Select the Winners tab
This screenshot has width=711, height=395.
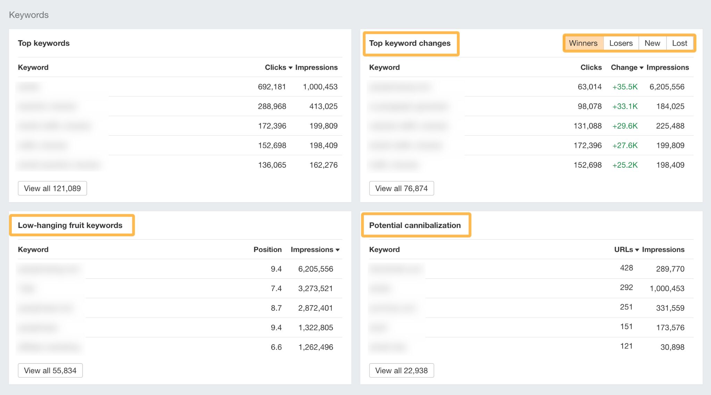(583, 43)
